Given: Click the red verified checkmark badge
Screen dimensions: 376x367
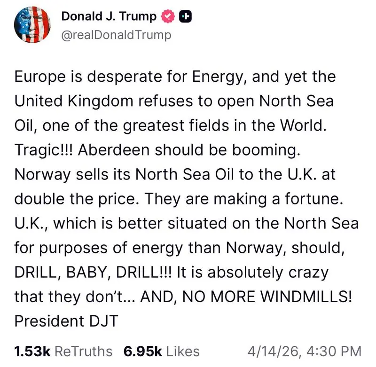Looking at the screenshot, I should click(167, 16).
